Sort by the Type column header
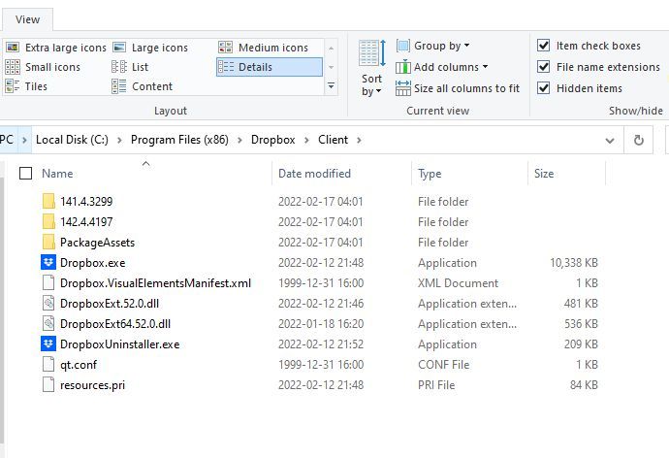669x458 pixels. pos(430,174)
